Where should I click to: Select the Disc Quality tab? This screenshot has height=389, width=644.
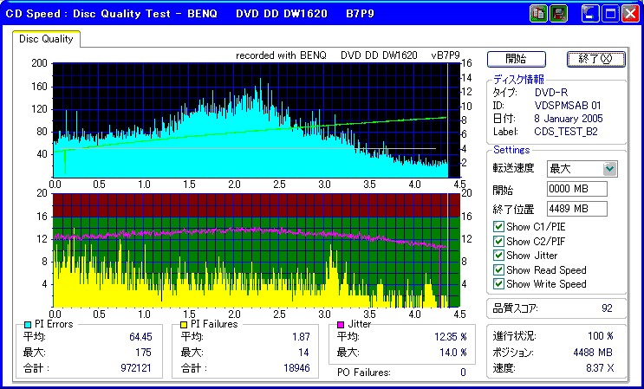pyautogui.click(x=46, y=39)
